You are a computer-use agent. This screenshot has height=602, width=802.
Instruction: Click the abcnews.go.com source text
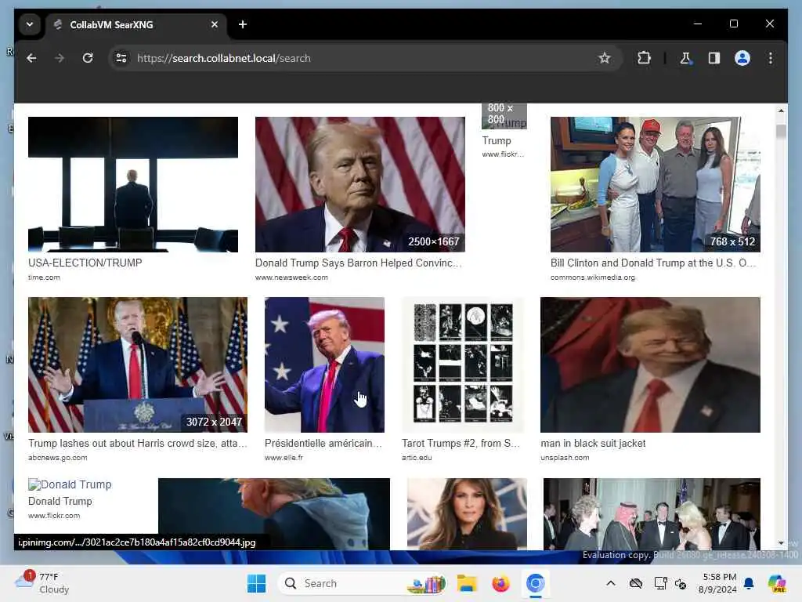click(58, 458)
